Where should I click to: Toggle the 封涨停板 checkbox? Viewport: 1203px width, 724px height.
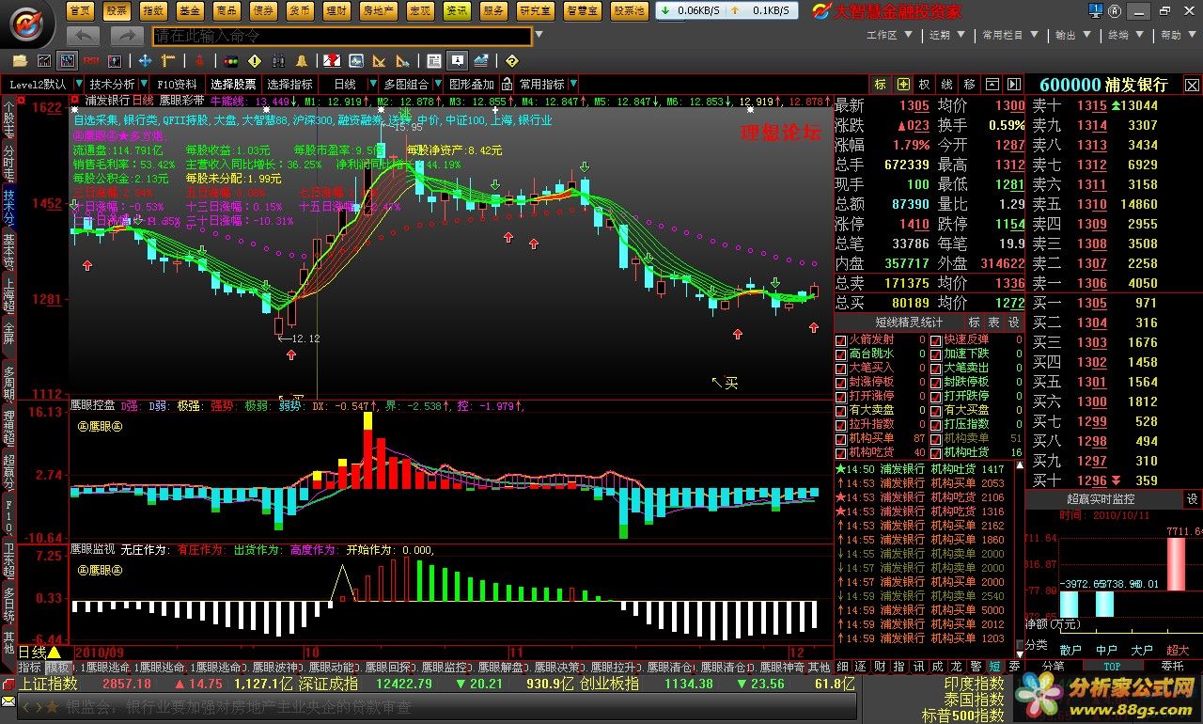click(x=841, y=382)
